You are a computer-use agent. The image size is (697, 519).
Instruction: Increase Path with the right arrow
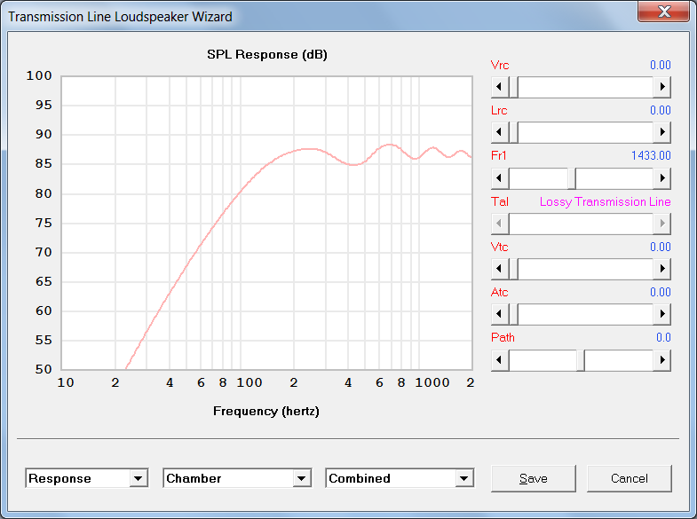coord(661,359)
